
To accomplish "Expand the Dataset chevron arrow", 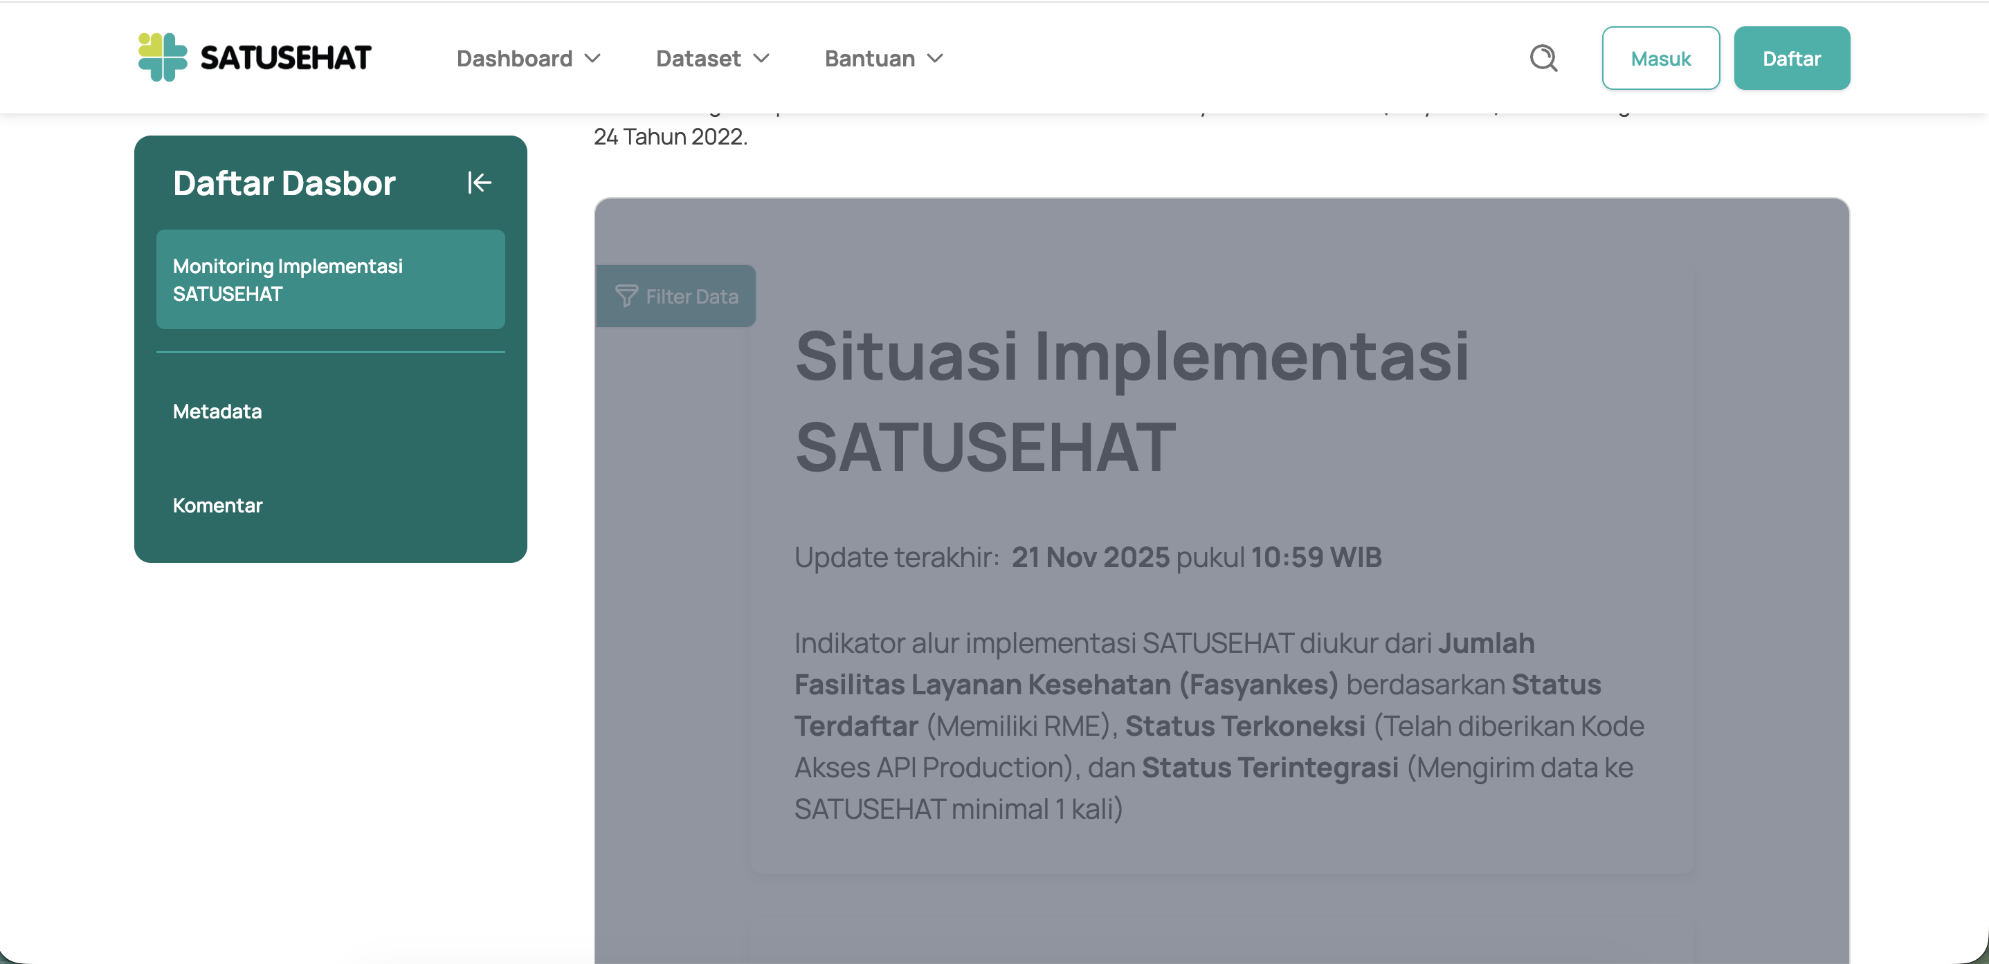I will pos(761,59).
